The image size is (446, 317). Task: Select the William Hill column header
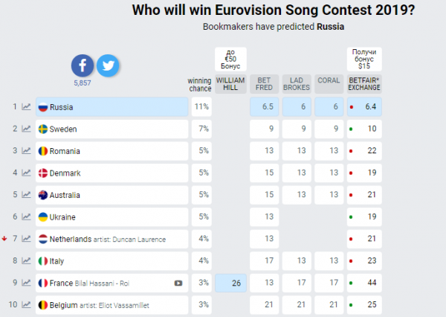click(230, 84)
